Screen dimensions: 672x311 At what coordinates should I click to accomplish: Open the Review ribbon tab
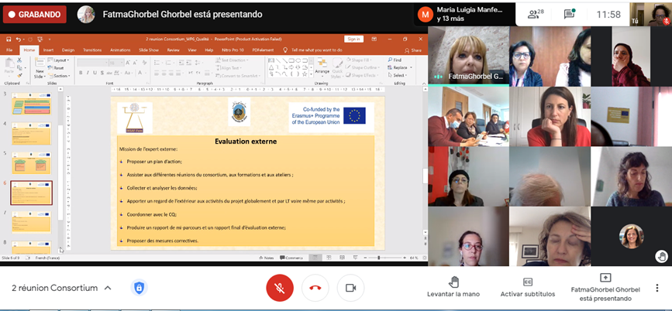pos(173,50)
